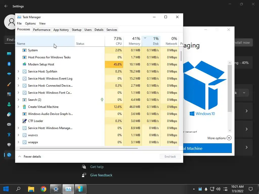Switch to the App history tab
Image resolution: width=259 pixels, height=194 pixels.
point(61,30)
